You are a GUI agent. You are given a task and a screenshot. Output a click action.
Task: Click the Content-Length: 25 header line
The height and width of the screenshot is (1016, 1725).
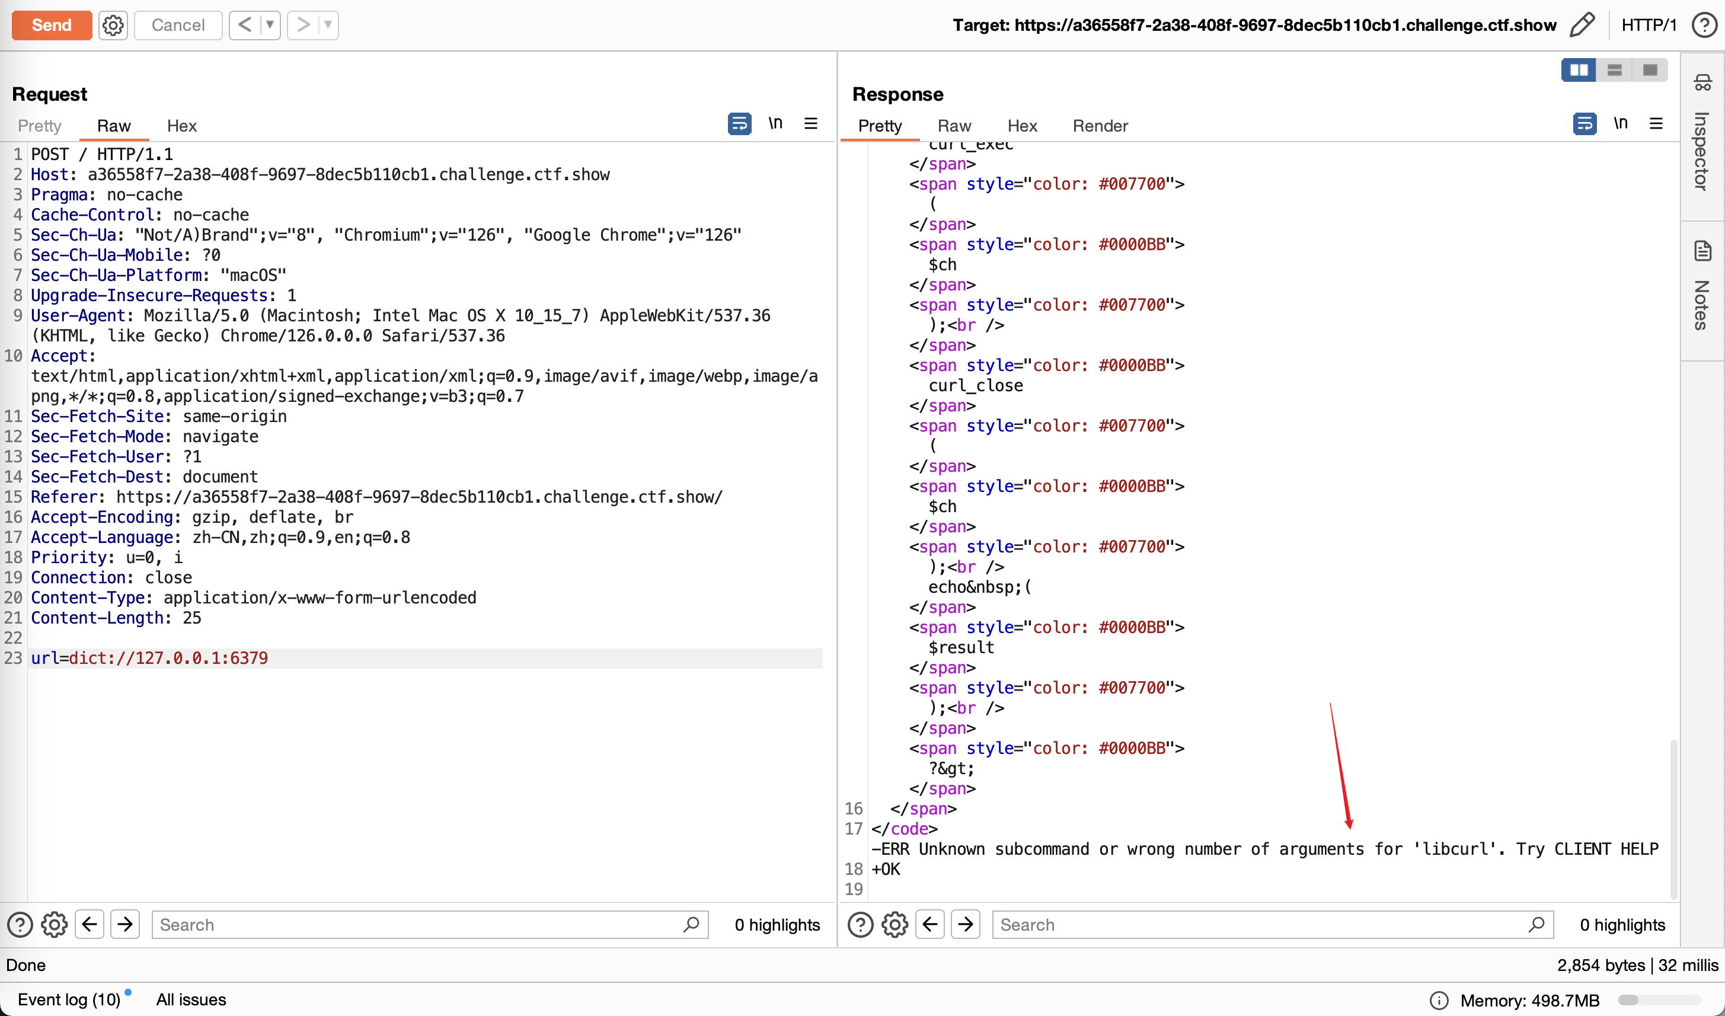[x=116, y=618]
